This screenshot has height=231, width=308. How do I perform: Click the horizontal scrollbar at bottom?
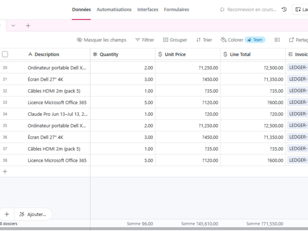[x=154, y=229]
